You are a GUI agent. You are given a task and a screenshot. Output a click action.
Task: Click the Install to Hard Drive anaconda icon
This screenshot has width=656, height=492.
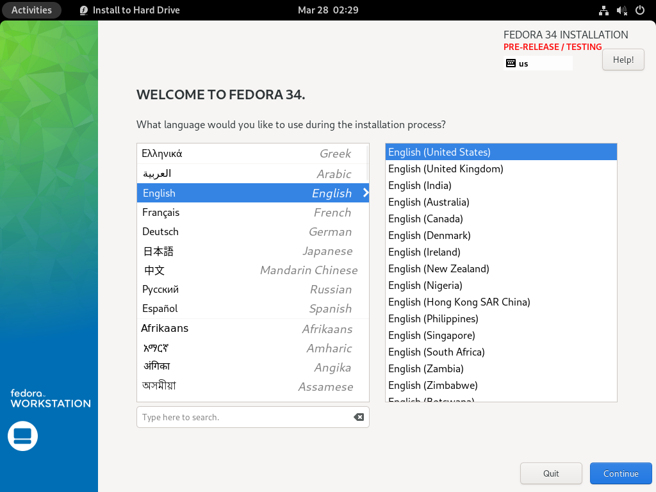(x=83, y=10)
